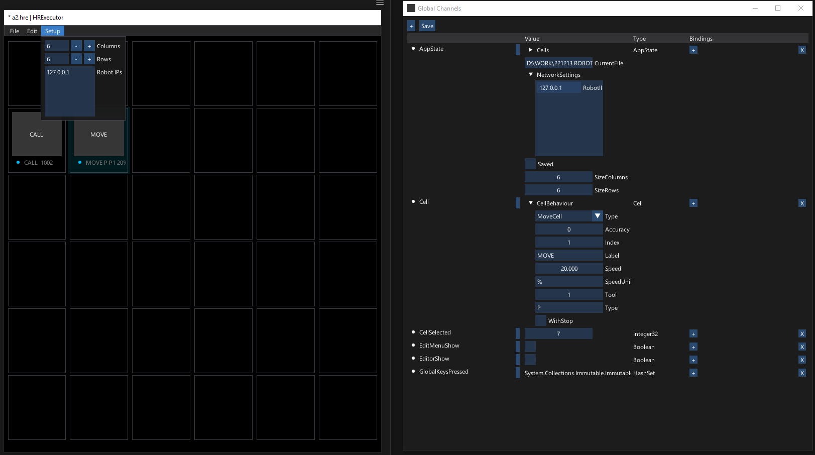This screenshot has height=455, width=815.
Task: Save the global channels
Action: click(427, 26)
